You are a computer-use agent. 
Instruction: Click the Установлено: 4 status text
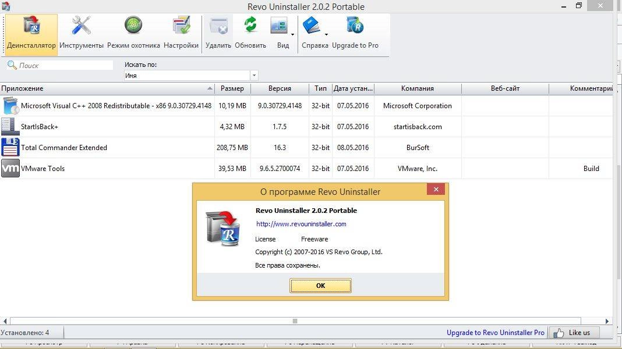(x=25, y=333)
